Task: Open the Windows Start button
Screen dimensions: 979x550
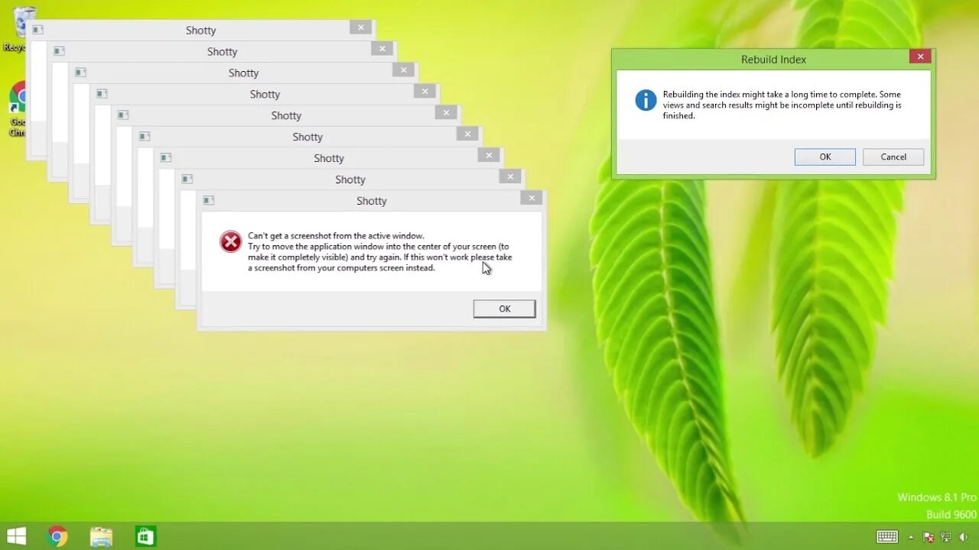Action: pos(16,536)
